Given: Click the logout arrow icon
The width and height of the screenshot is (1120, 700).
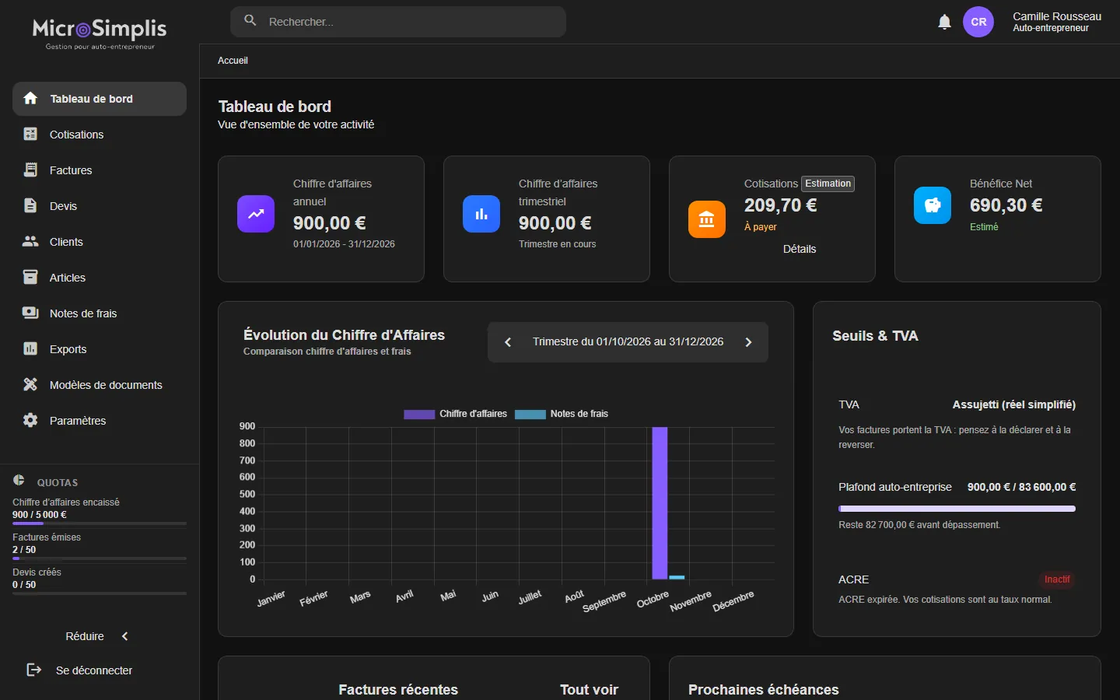Looking at the screenshot, I should 34,670.
